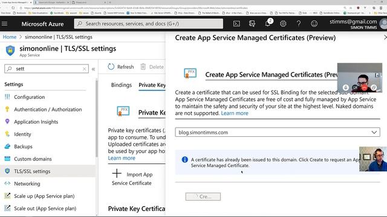The height and width of the screenshot is (217, 387).
Task: Open the Backups menu item
Action: 23,146
